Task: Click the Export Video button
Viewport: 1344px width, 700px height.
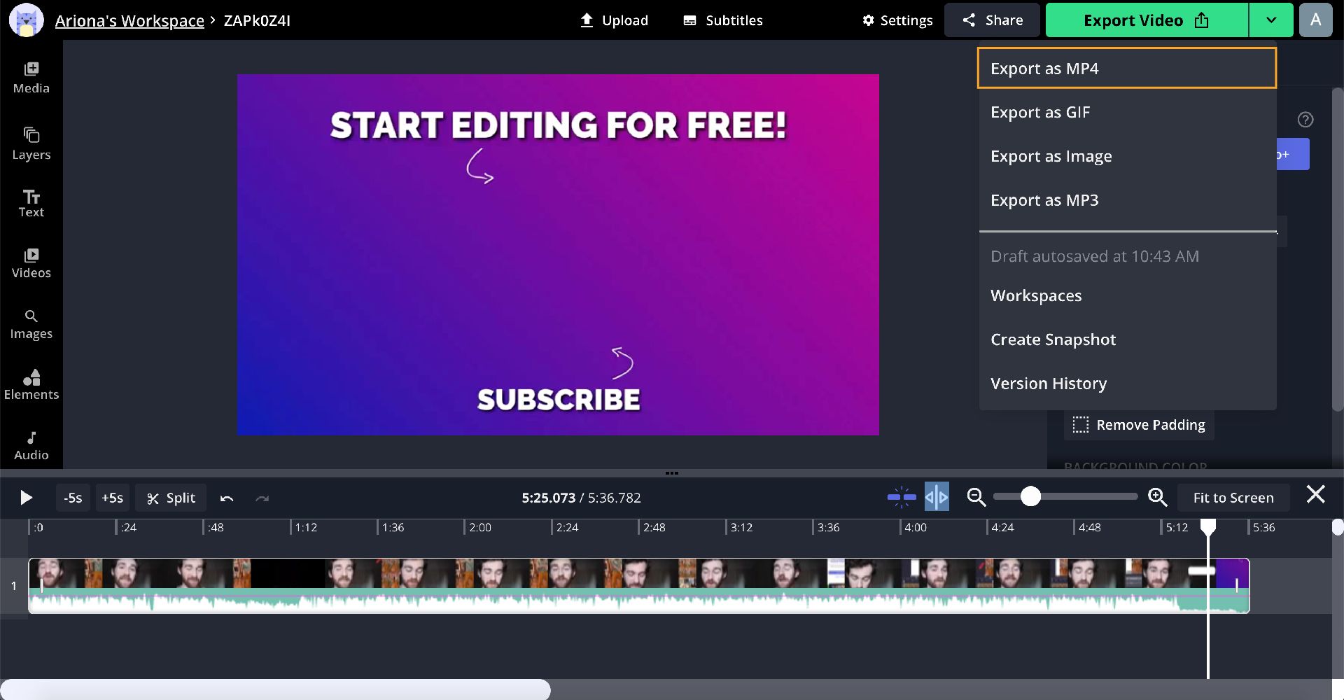Action: (1146, 20)
